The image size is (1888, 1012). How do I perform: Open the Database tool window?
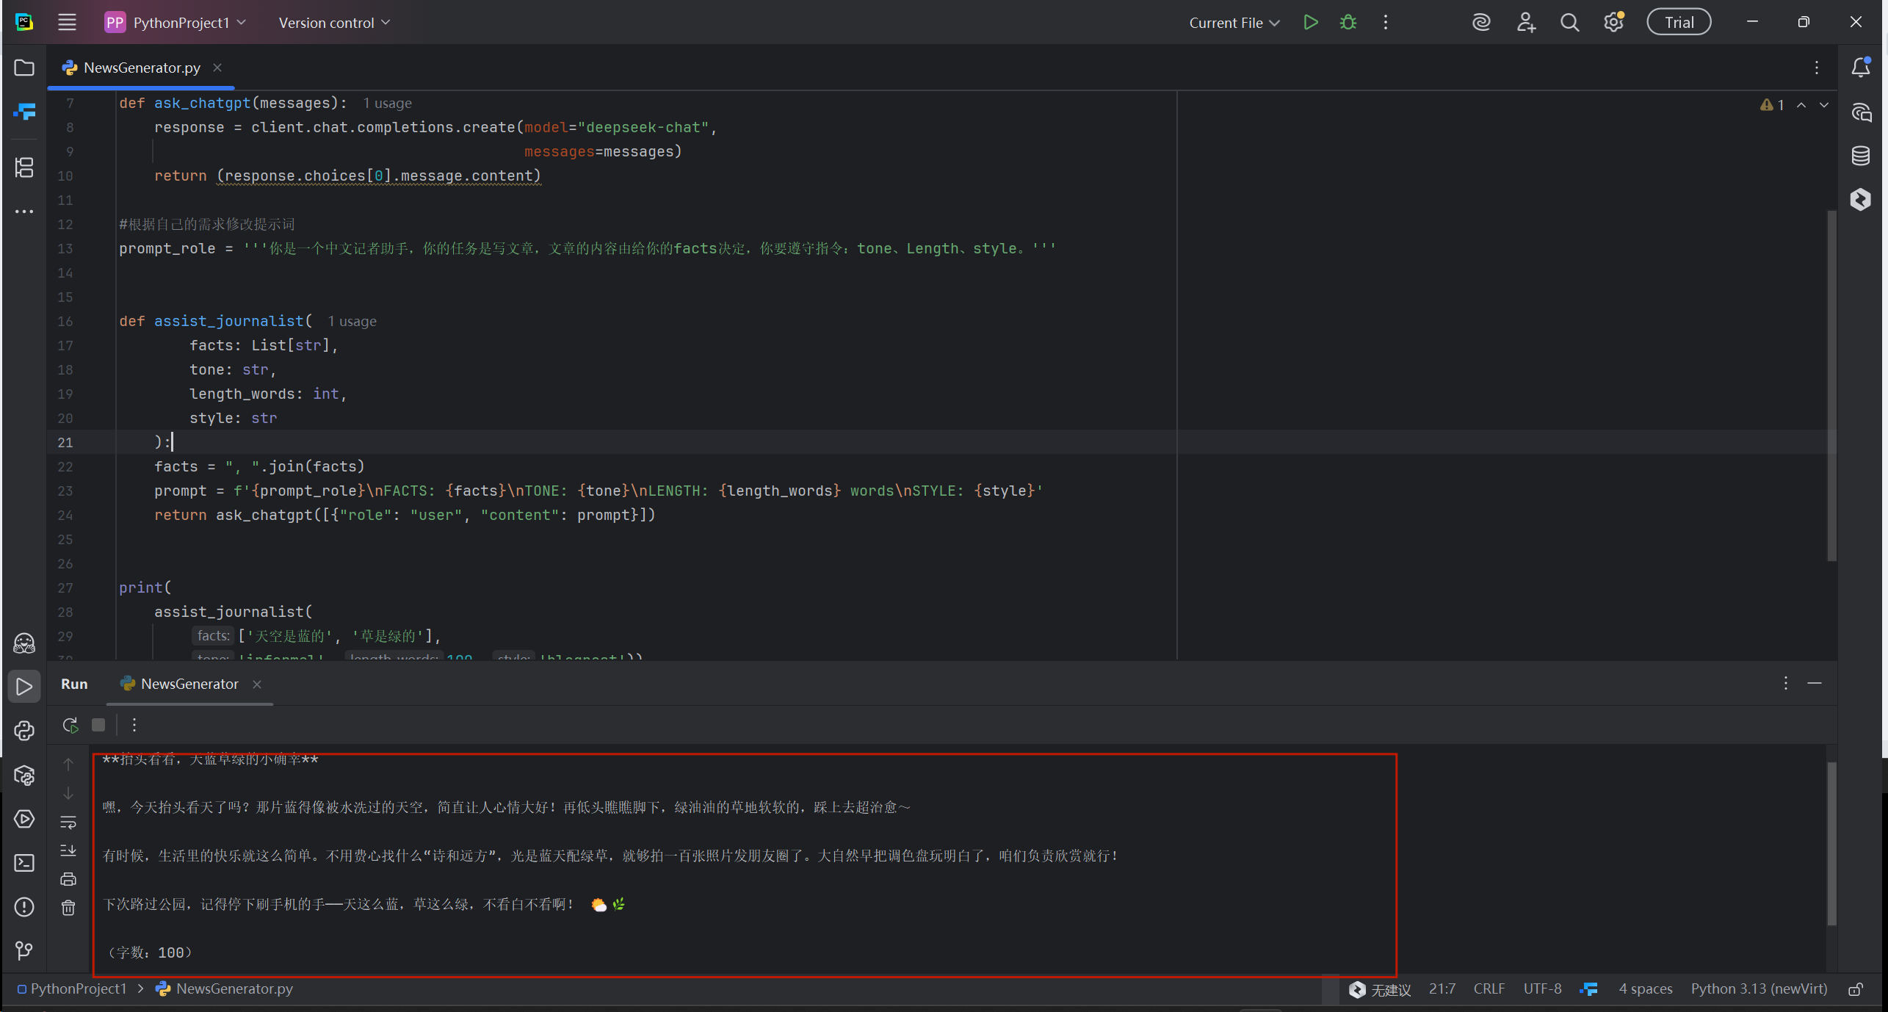[1860, 156]
